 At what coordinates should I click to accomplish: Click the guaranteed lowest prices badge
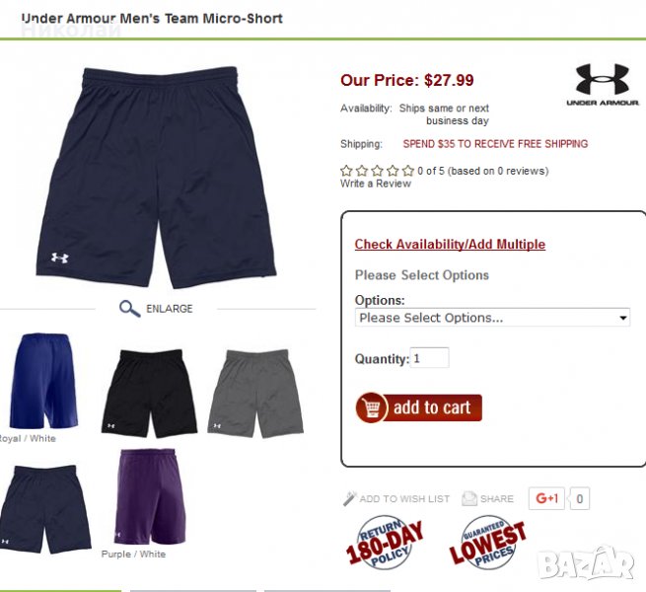pos(487,543)
